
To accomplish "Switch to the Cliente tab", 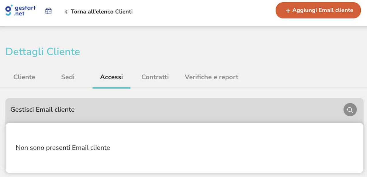I will 24,77.
